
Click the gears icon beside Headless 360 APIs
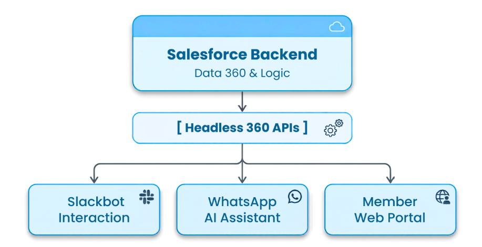coord(334,128)
